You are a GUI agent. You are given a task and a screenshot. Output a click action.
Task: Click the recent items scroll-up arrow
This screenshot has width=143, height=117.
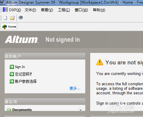pyautogui.click(x=81, y=109)
